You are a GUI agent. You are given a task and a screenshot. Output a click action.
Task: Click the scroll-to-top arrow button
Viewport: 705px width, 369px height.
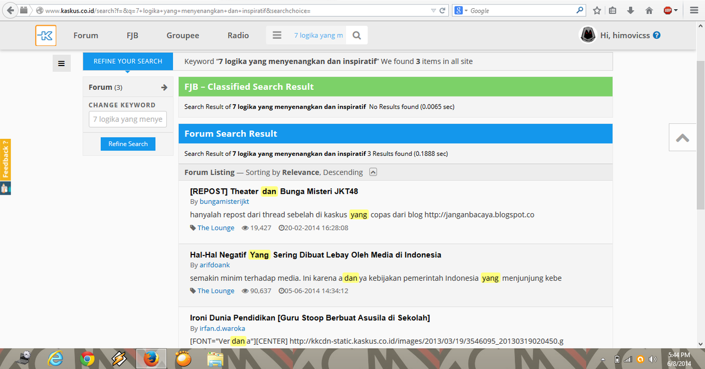tap(682, 138)
